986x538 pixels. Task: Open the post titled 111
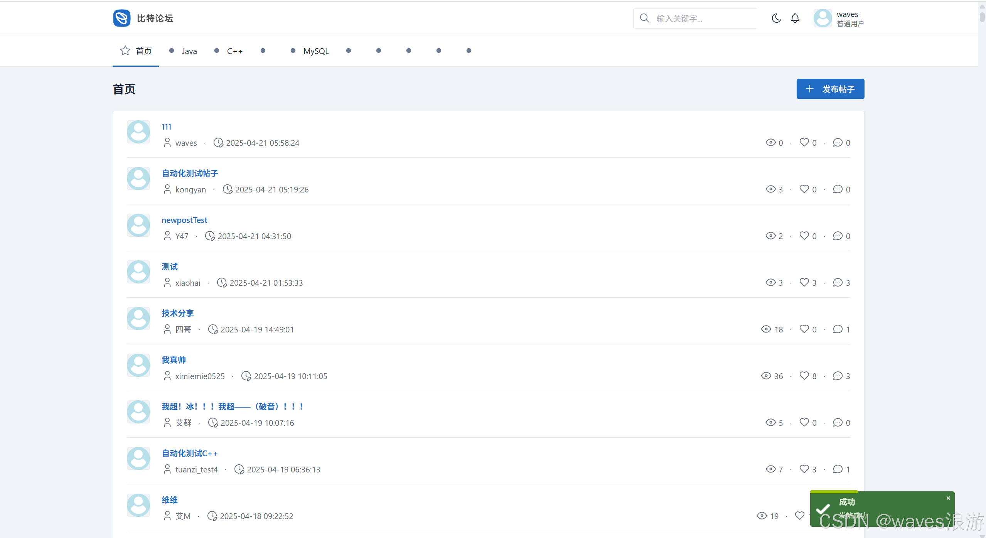click(x=166, y=126)
